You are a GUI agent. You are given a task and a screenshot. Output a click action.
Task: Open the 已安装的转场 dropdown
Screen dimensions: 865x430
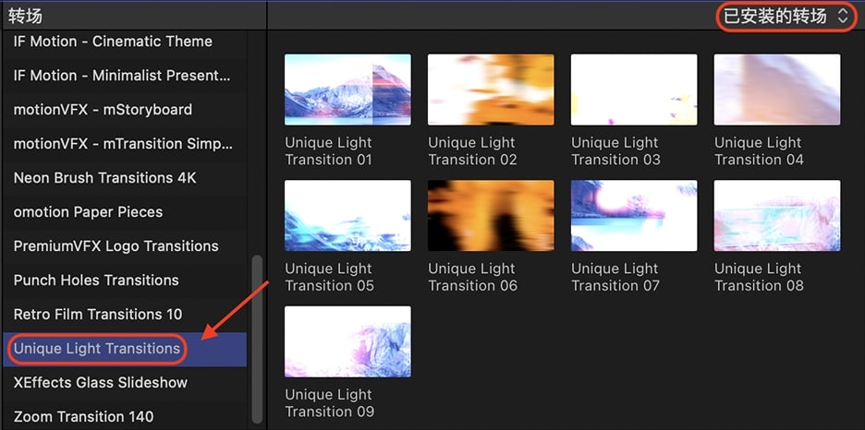click(786, 16)
